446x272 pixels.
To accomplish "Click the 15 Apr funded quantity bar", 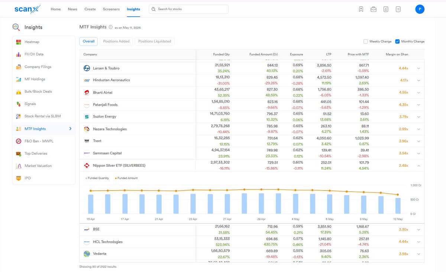I will 91,204.
